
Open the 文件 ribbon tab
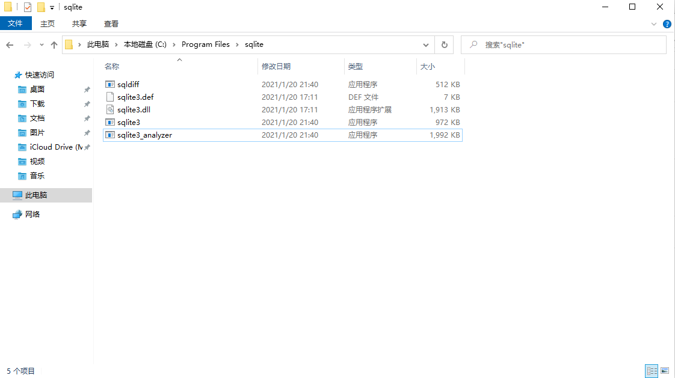pyautogui.click(x=16, y=23)
